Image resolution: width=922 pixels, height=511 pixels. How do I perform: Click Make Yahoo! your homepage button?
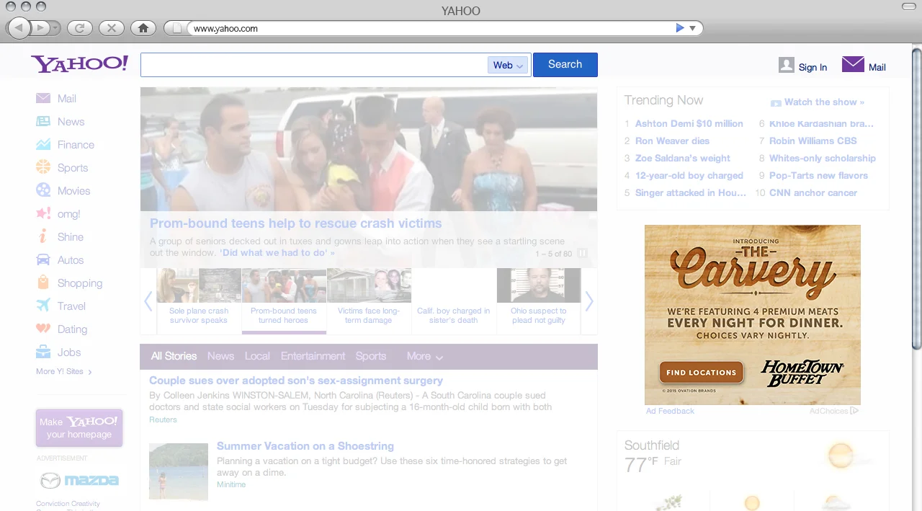79,428
